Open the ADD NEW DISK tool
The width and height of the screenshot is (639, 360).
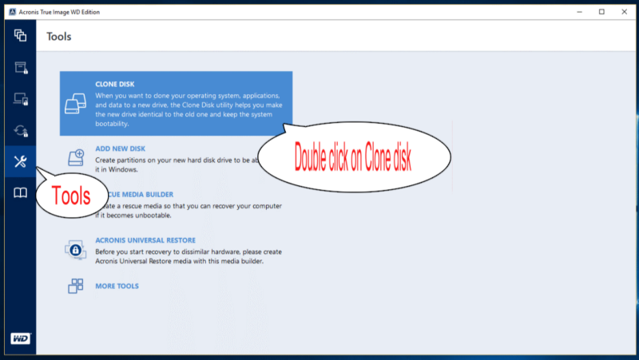coord(121,148)
